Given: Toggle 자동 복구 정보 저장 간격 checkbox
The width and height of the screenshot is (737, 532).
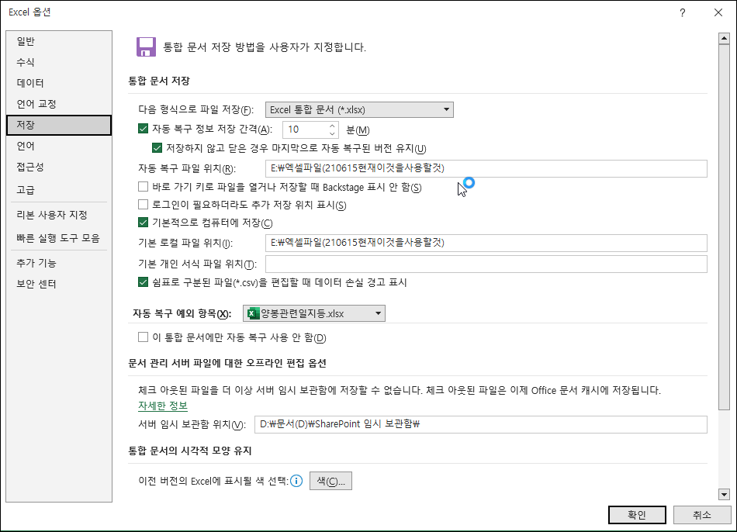Looking at the screenshot, I should pyautogui.click(x=143, y=129).
